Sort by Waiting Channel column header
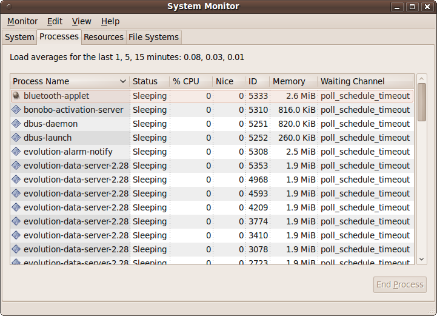The height and width of the screenshot is (316, 437). click(365, 81)
